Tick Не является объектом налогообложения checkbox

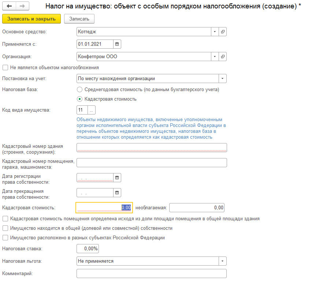click(x=5, y=68)
